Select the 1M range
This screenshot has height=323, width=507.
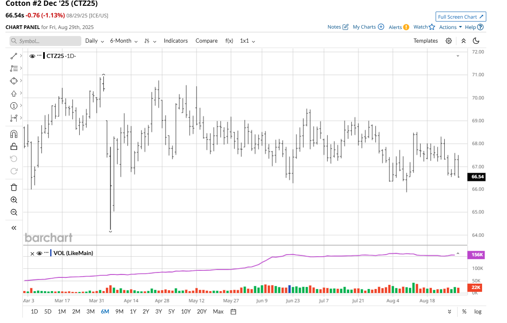point(61,311)
